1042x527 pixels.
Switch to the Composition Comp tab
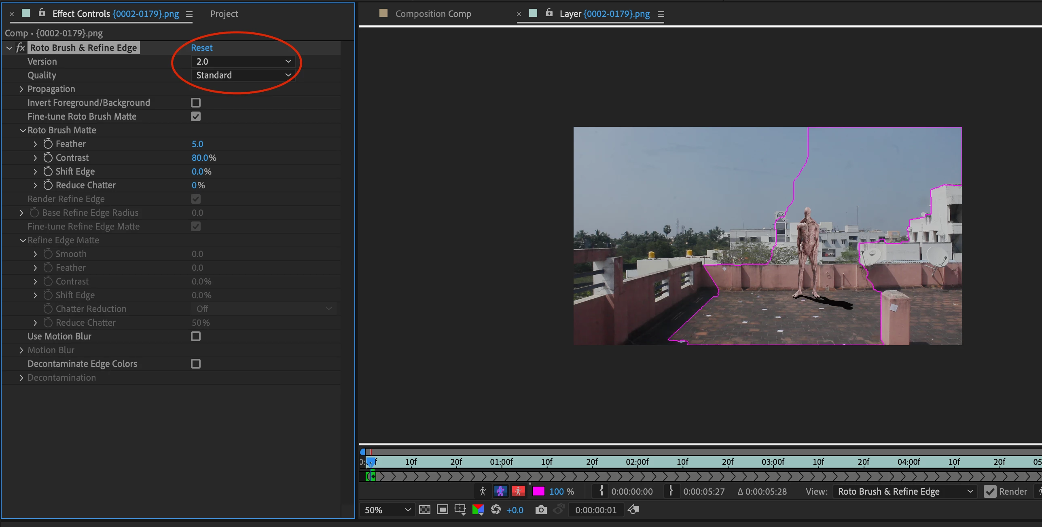click(433, 14)
